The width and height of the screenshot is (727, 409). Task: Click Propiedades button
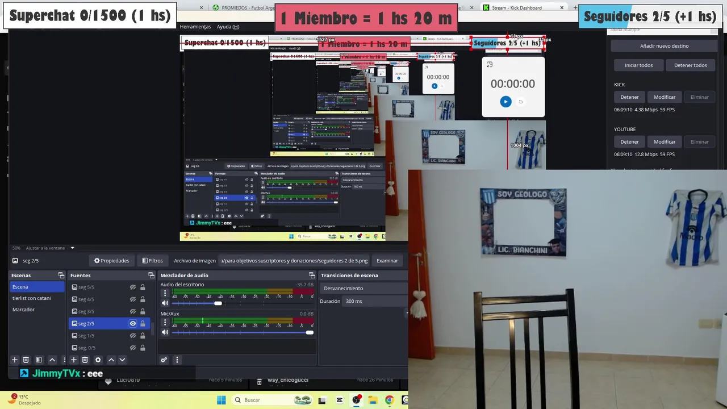tap(112, 261)
